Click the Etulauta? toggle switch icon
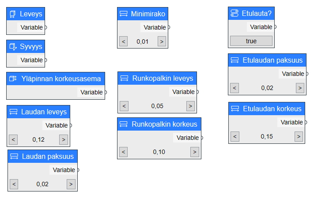The height and width of the screenshot is (199, 314). pos(235,13)
